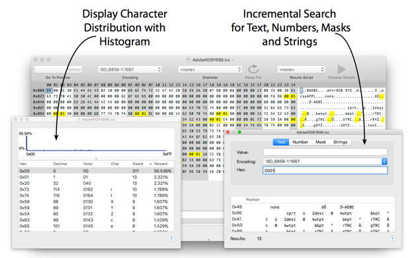Select the Text search tab
This screenshot has height=258, width=414.
(x=281, y=142)
